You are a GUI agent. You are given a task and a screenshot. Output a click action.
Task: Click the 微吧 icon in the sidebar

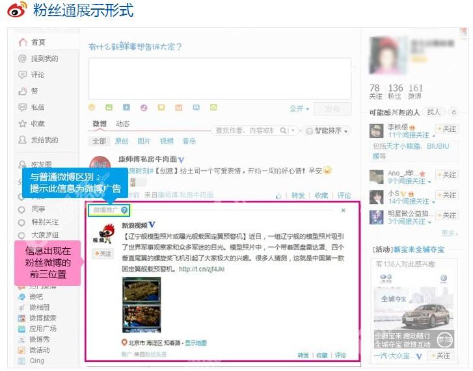tap(21, 297)
